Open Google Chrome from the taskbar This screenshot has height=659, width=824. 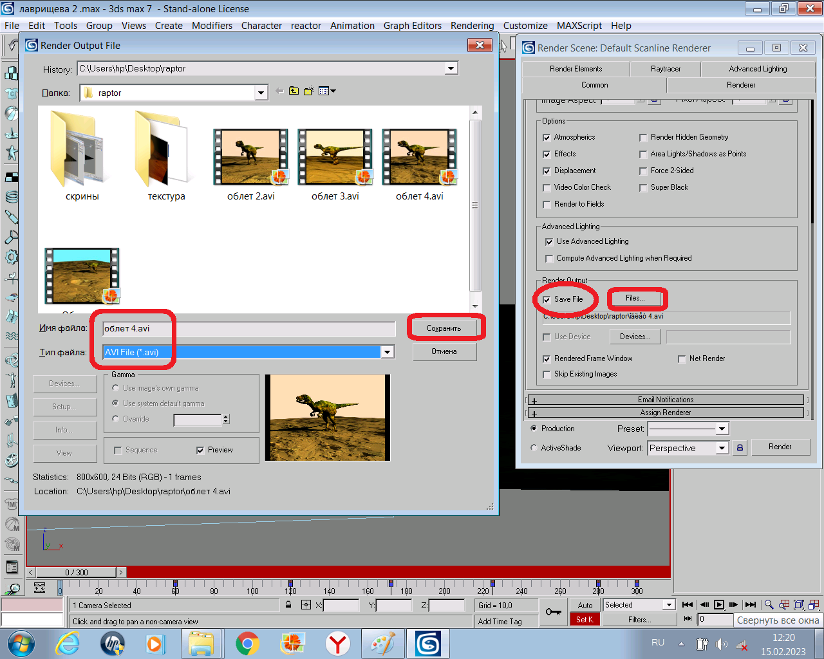(x=247, y=643)
